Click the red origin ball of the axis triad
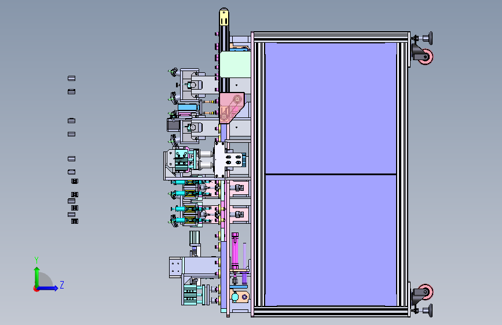 (36, 289)
